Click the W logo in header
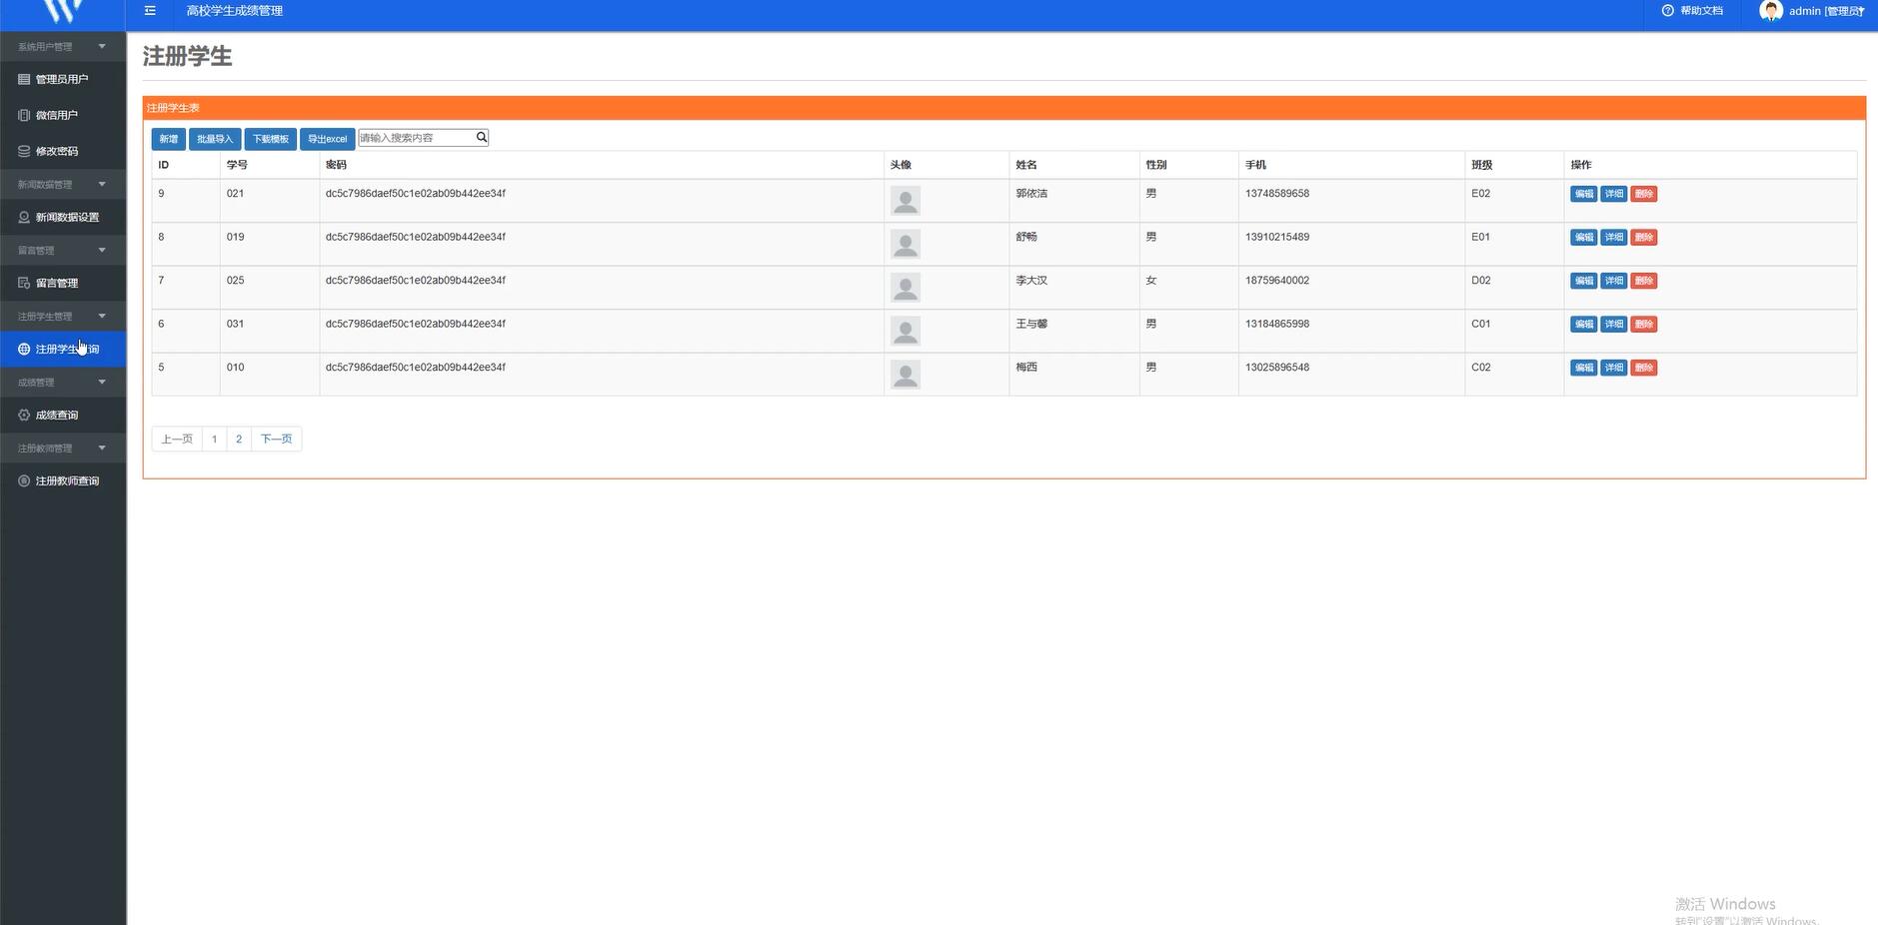1878x925 pixels. pyautogui.click(x=63, y=11)
